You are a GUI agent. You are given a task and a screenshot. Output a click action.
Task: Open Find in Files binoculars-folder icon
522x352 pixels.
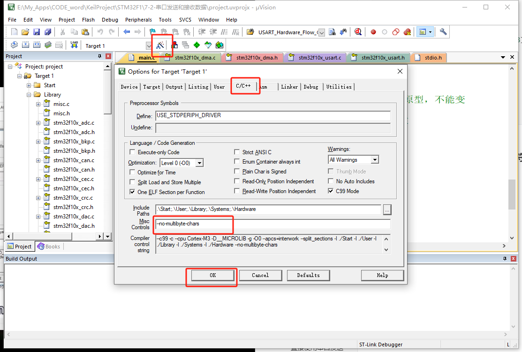250,32
